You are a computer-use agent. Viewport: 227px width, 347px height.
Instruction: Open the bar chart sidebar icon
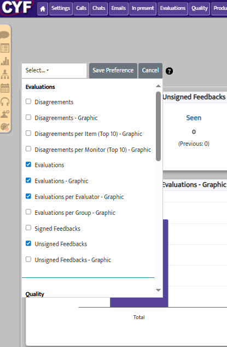[5, 61]
